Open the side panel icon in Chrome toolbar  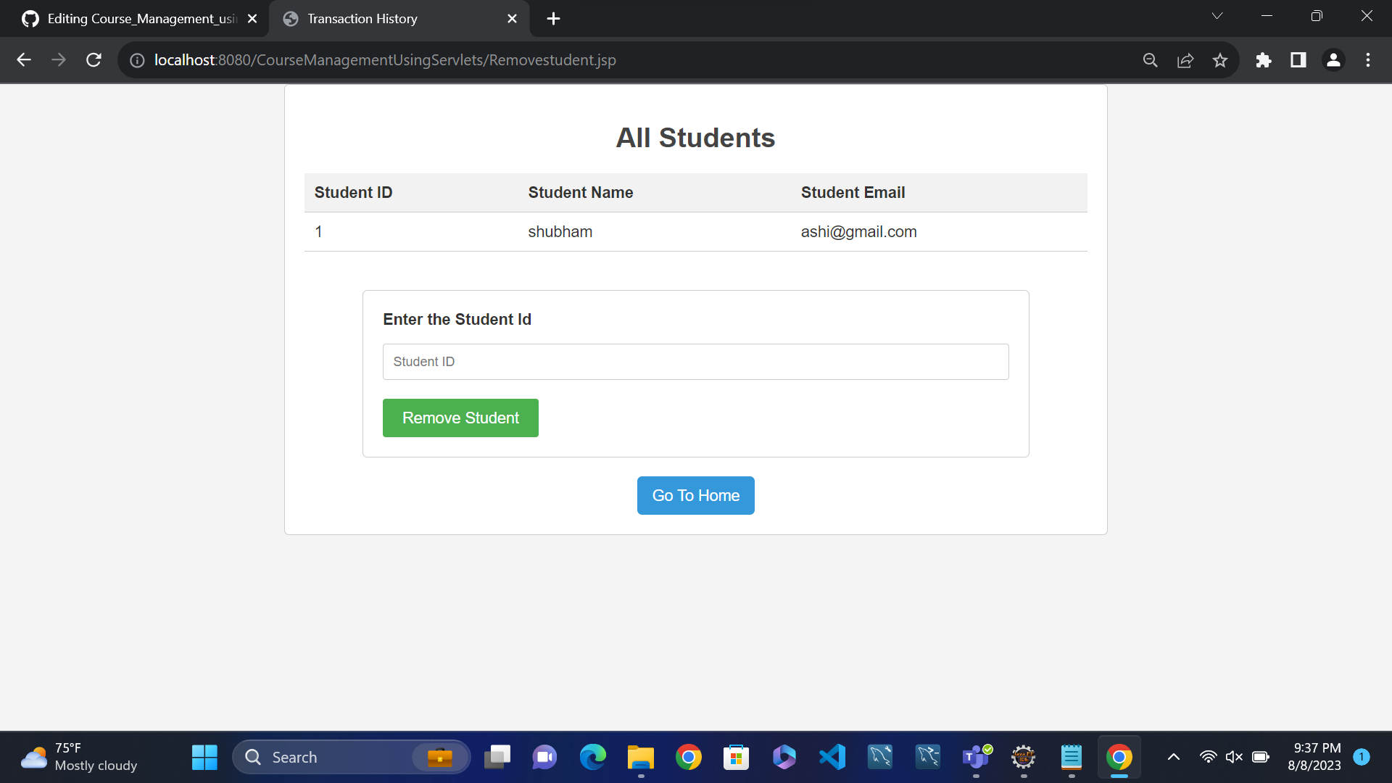pyautogui.click(x=1298, y=60)
